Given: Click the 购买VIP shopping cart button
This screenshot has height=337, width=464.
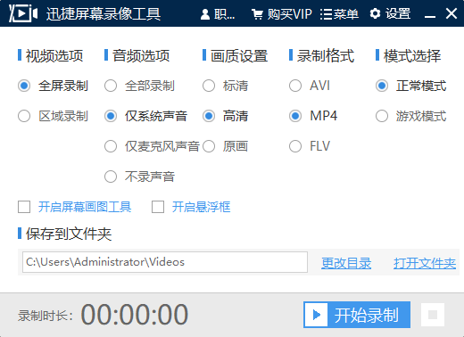Looking at the screenshot, I should [282, 14].
